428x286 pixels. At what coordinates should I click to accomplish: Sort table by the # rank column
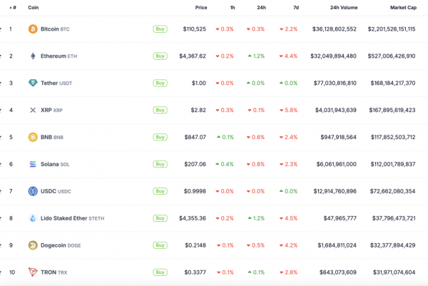(x=13, y=8)
